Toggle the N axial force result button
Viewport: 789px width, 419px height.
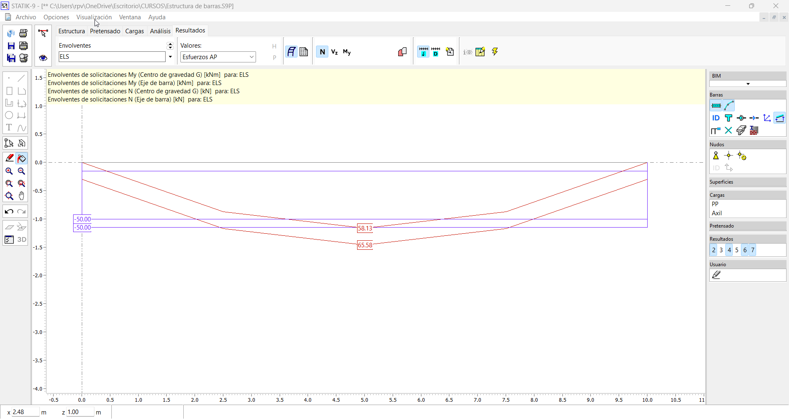(x=322, y=52)
